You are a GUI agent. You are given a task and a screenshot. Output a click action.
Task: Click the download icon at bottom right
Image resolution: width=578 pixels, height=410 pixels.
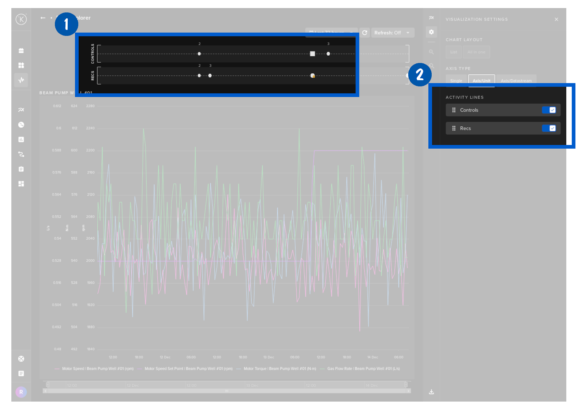(x=431, y=392)
